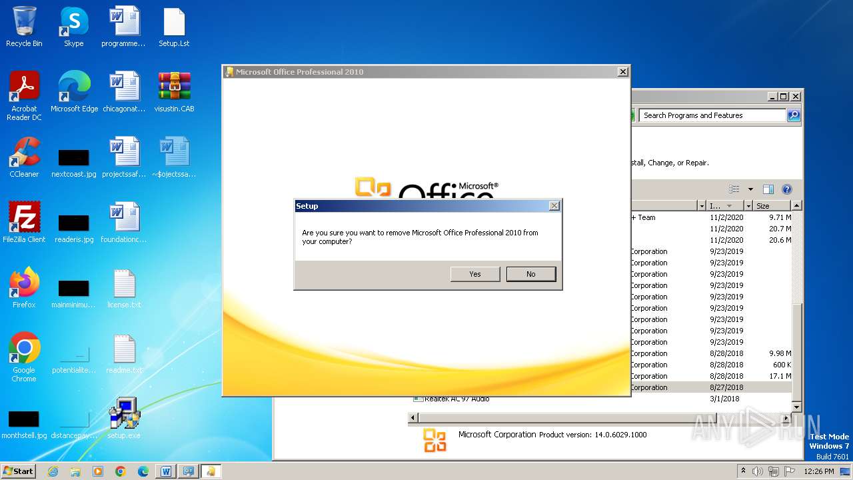Select the row dated 8/27/2018
Viewport: 853px width, 480px height.
[x=710, y=387]
